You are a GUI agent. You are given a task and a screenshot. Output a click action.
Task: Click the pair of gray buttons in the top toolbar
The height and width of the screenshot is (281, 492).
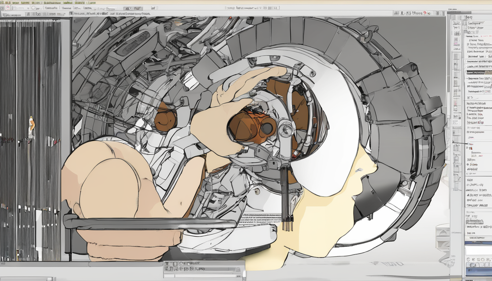click(132, 8)
